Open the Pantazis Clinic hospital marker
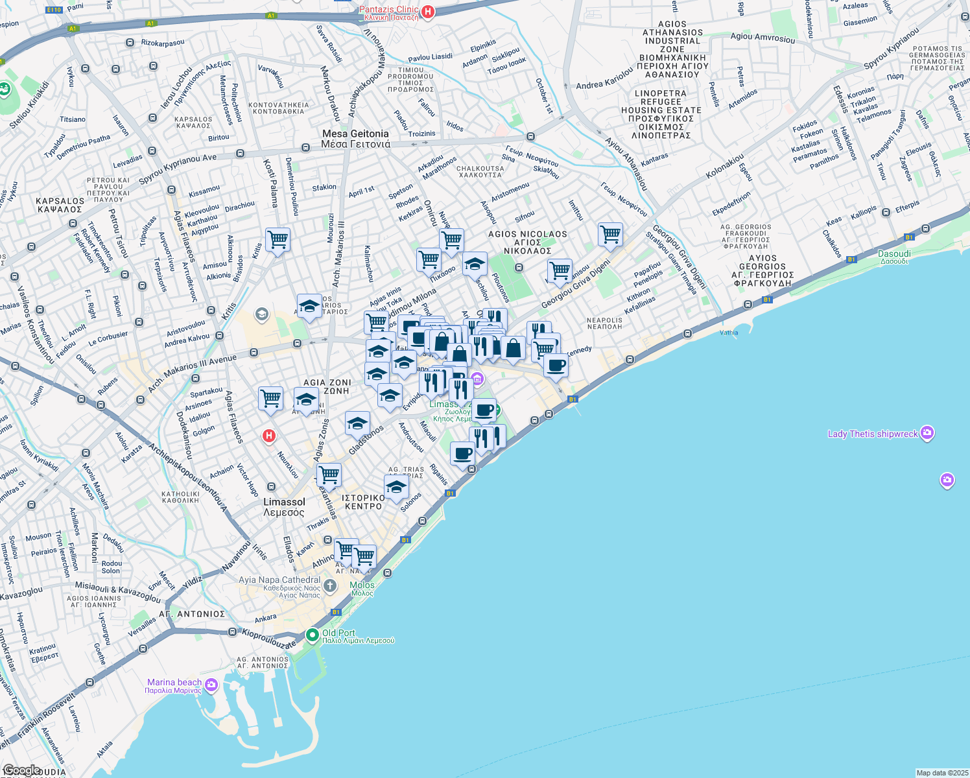Screen dimensions: 970x778 coord(427,11)
